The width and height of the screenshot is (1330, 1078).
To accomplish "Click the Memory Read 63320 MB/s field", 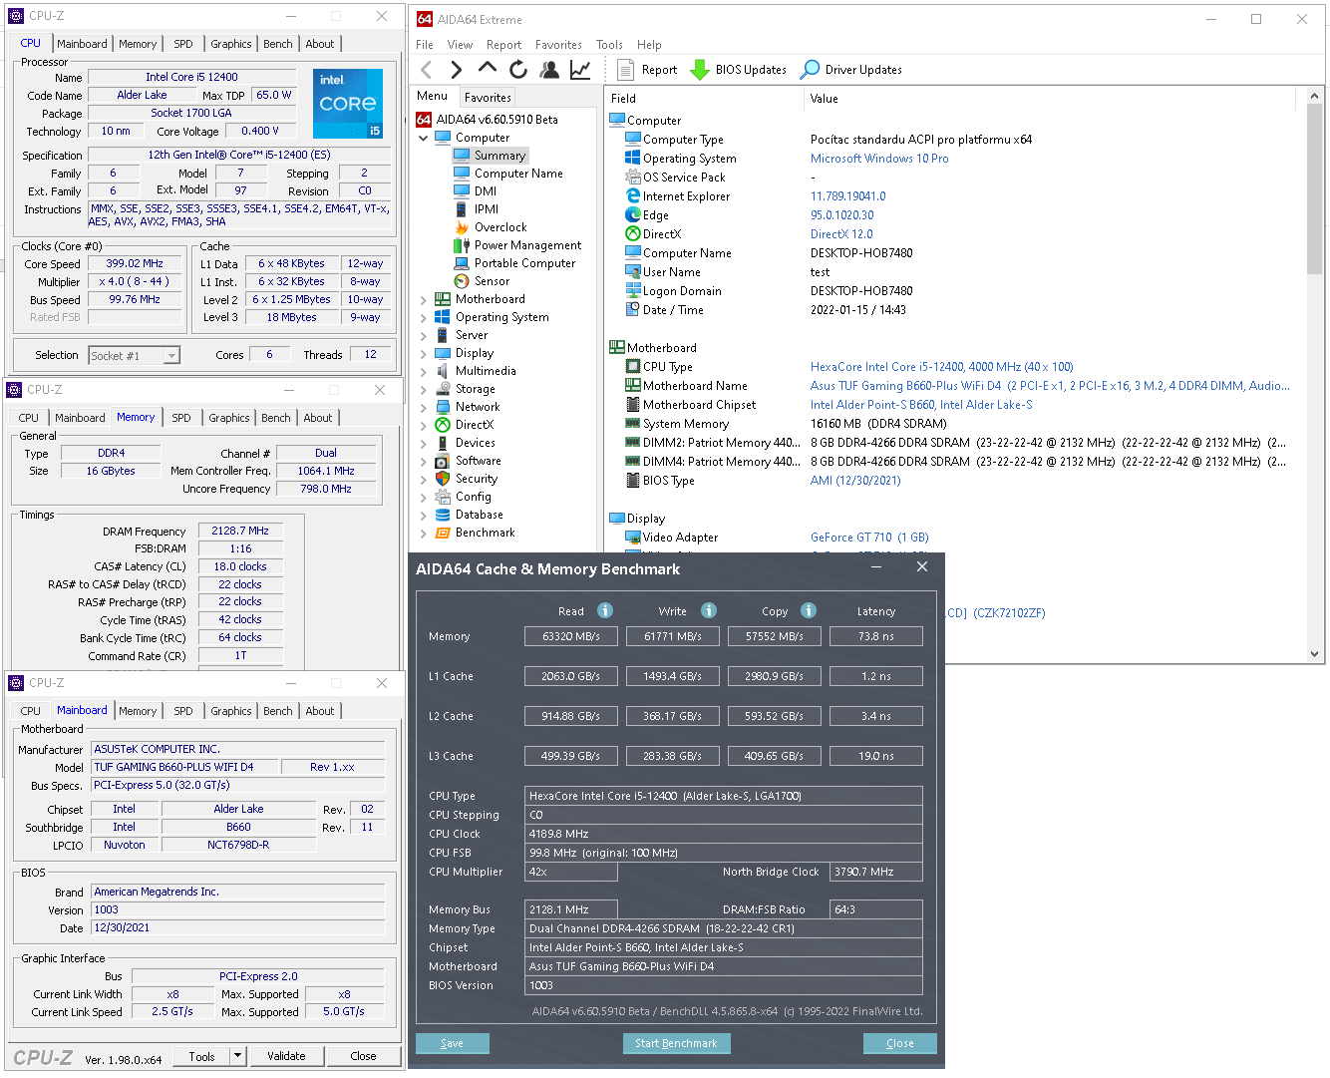I will 571,636.
